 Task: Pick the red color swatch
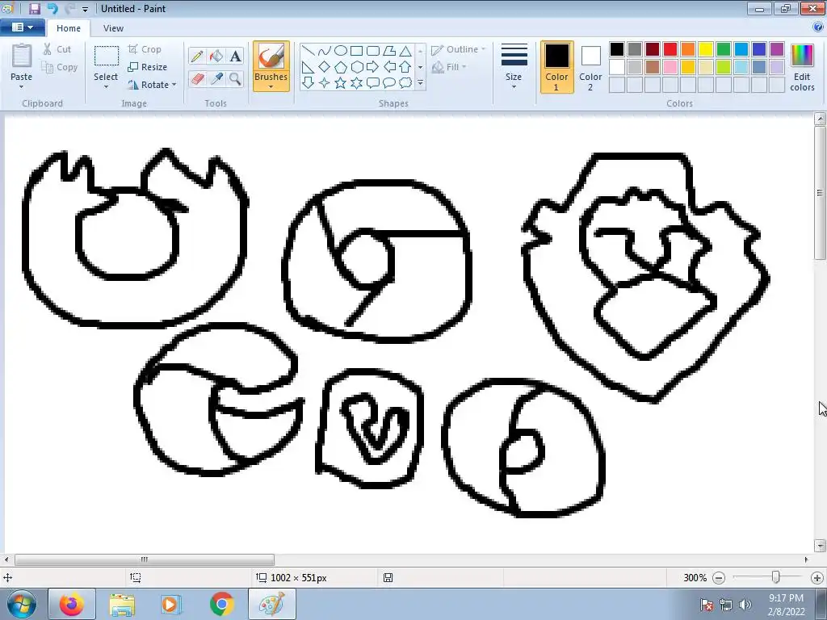(670, 49)
